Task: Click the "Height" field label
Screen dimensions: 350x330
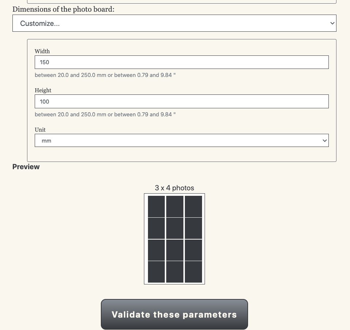Action: [43, 90]
